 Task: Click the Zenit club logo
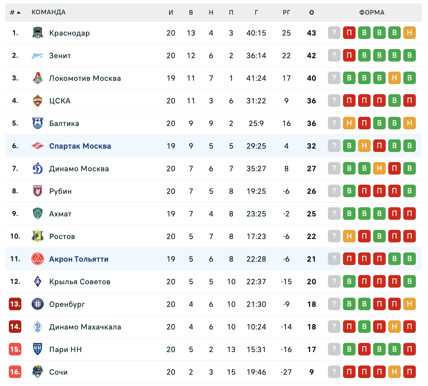38,56
